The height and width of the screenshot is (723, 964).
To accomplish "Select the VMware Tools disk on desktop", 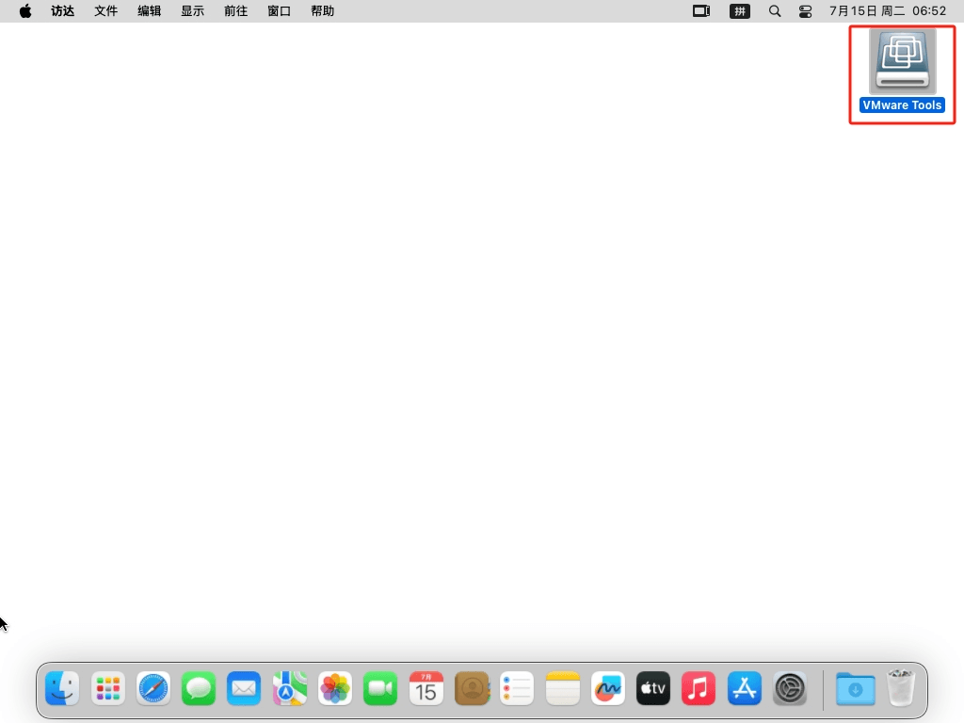I will [902, 64].
